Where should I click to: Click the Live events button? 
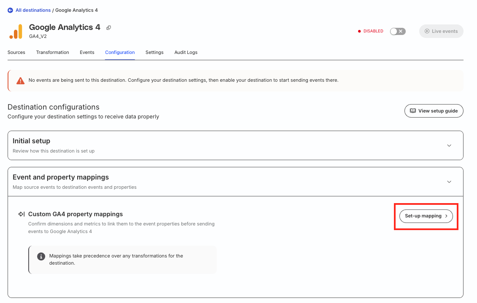click(x=441, y=31)
